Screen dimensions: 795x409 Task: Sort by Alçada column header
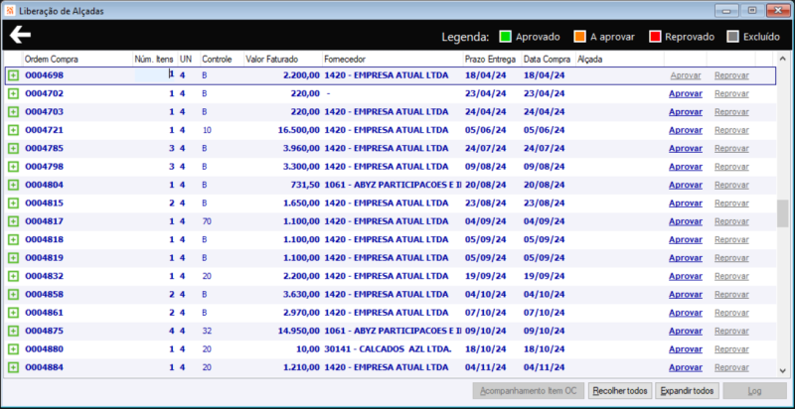pyautogui.click(x=619, y=60)
